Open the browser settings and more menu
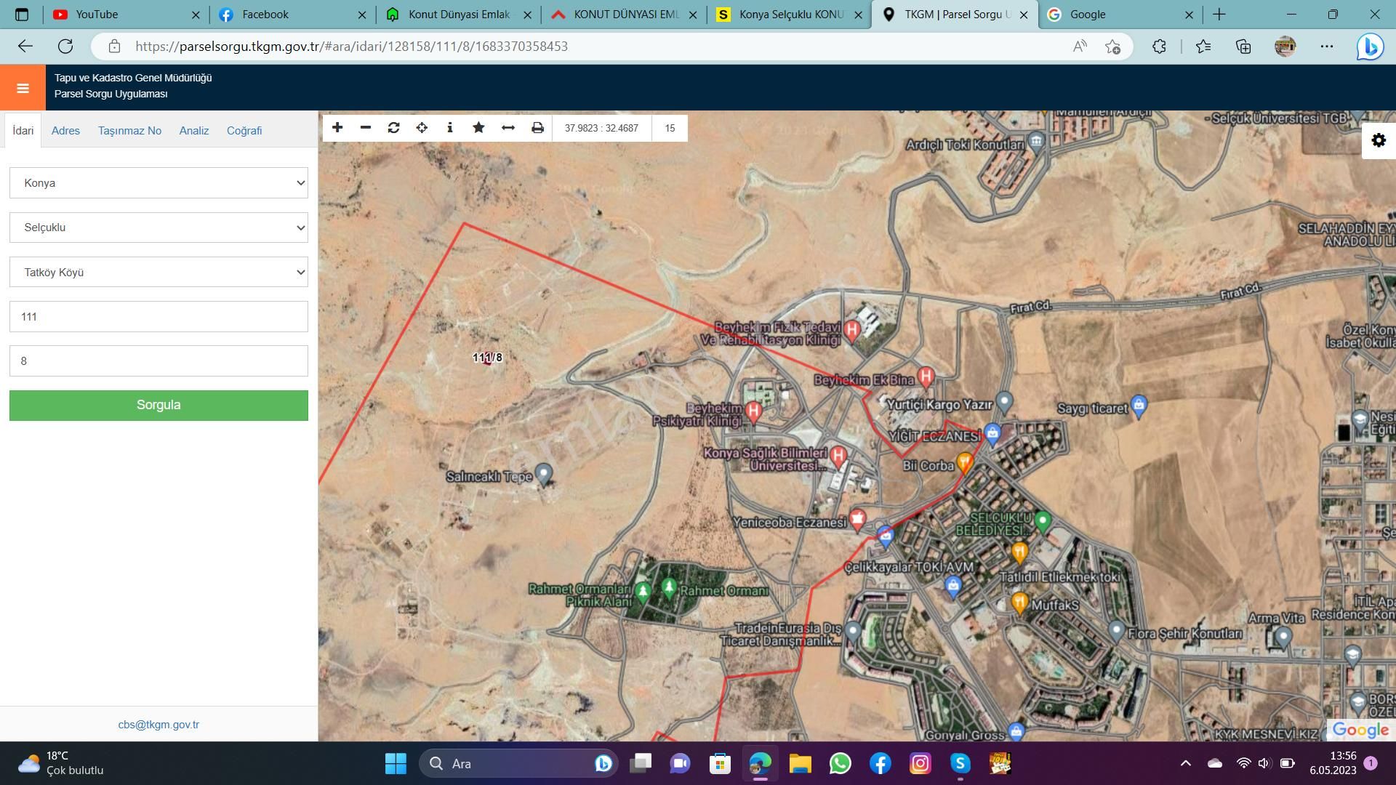1396x785 pixels. [1327, 47]
